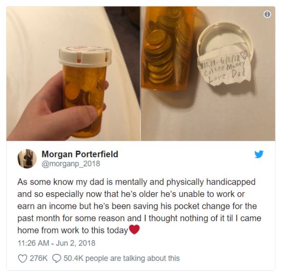Image resolution: width=282 pixels, height=276 pixels.
Task: Click the Twitter bird logo
Action: point(259,154)
